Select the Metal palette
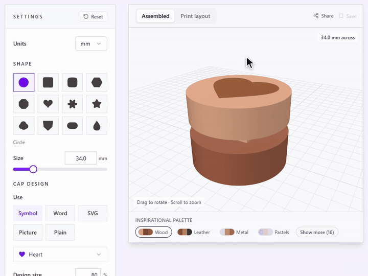 (234, 232)
